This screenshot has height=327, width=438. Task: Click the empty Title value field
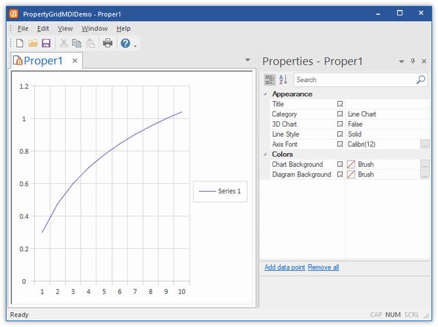[387, 104]
